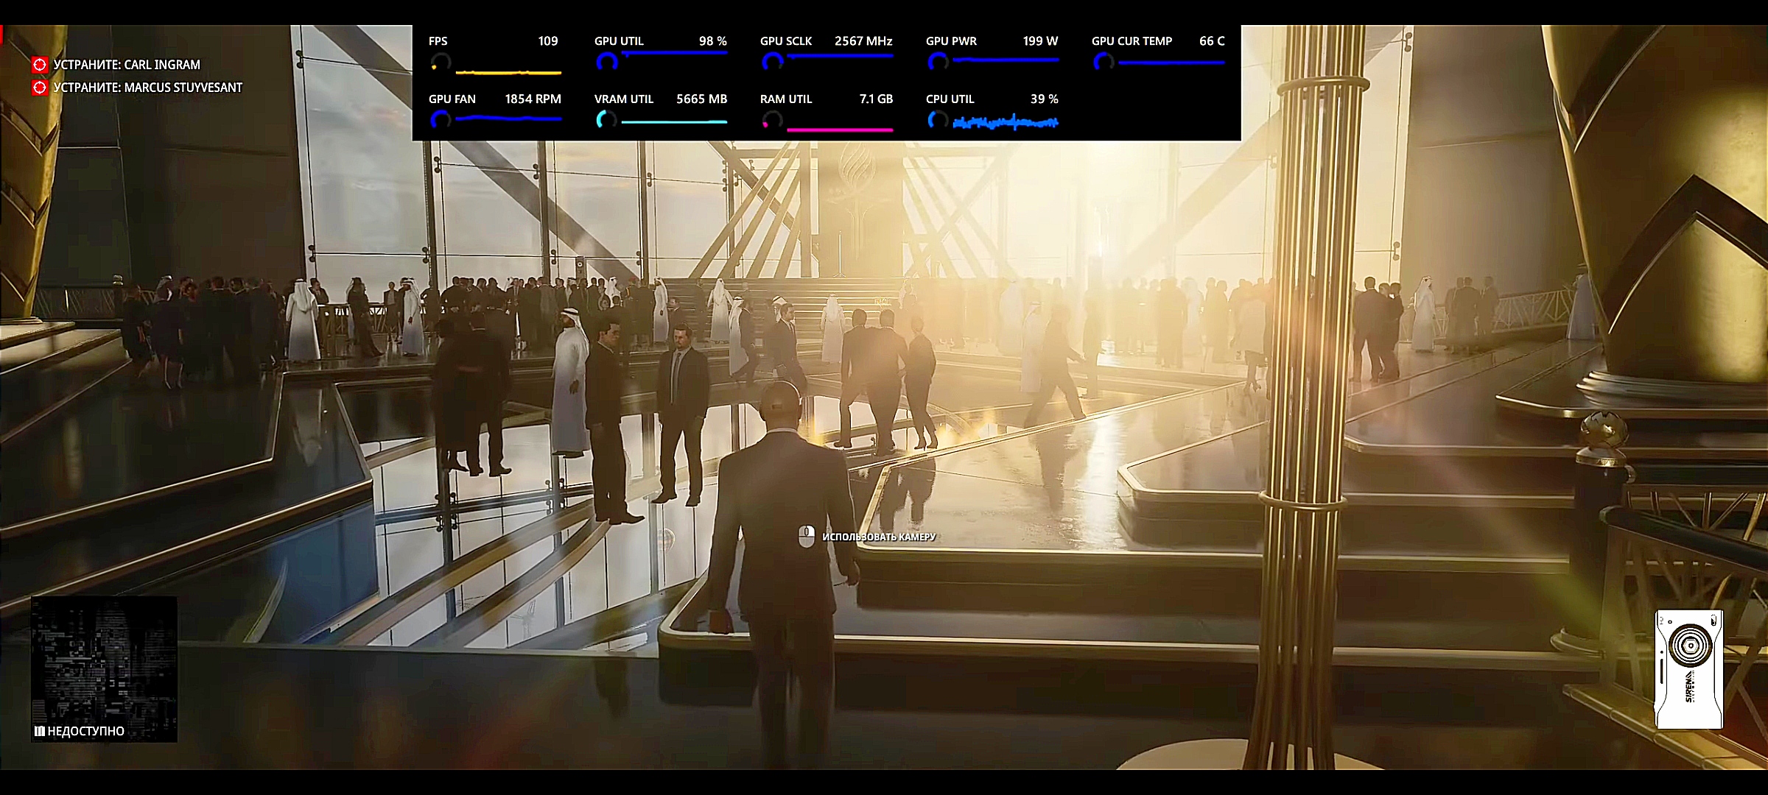Image resolution: width=1768 pixels, height=795 pixels.
Task: Click the GPU PWR gauge dial icon
Action: click(938, 63)
